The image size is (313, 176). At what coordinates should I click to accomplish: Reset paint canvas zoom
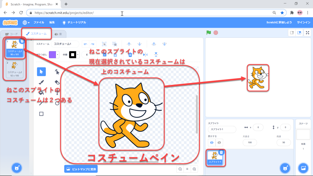click(187, 169)
